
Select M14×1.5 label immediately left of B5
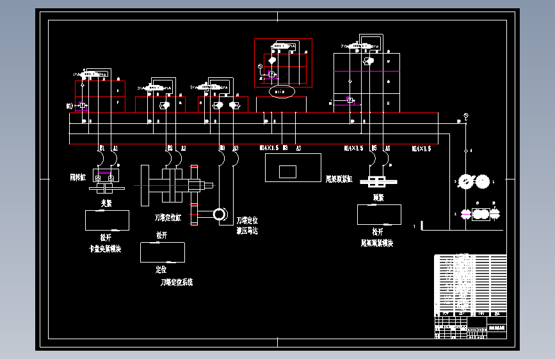pyautogui.click(x=353, y=148)
